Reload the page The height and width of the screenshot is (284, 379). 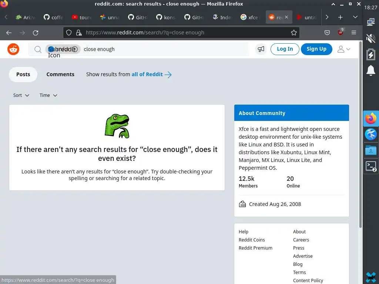pyautogui.click(x=36, y=33)
